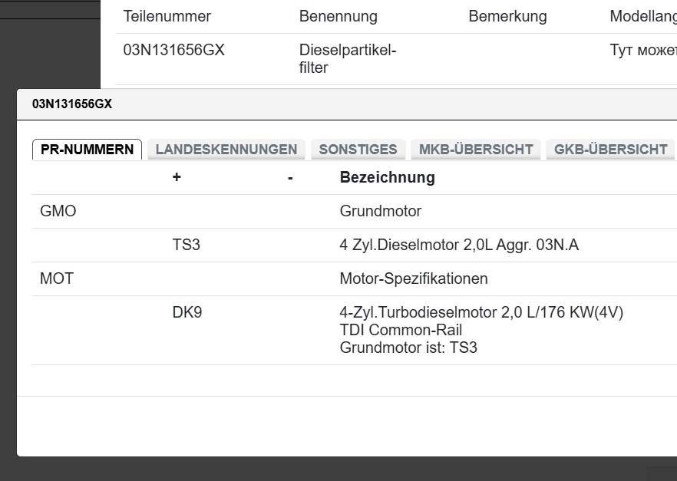Switch to the PR-NUMMERN tab
677x481 pixels.
[x=87, y=150]
